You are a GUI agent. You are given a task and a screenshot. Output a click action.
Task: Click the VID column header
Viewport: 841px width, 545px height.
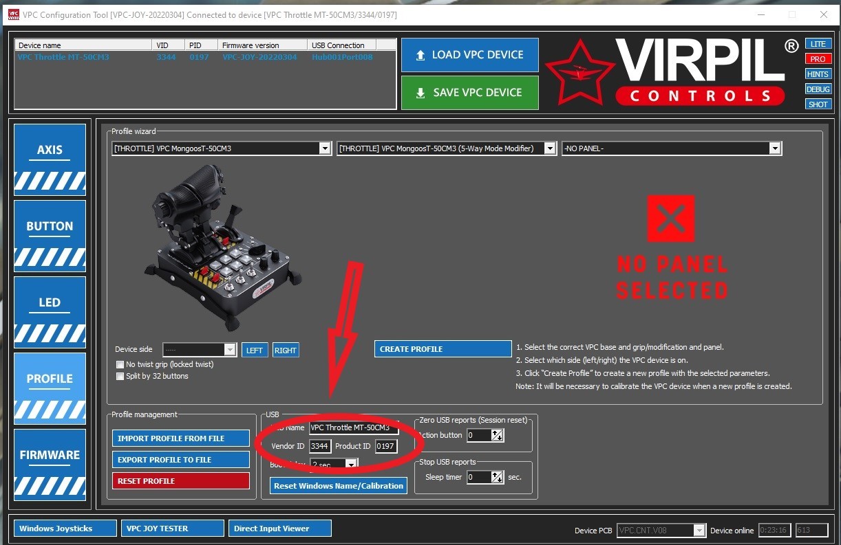[x=169, y=45]
